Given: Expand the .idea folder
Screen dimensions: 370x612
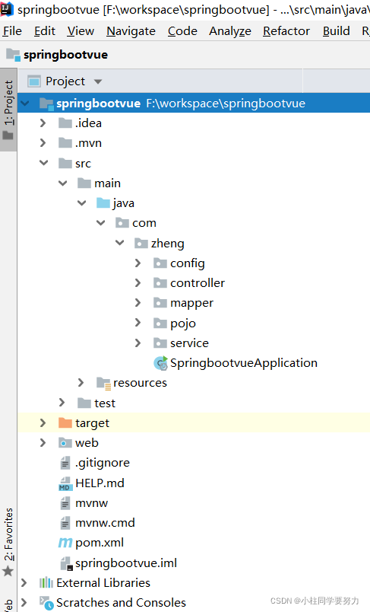Looking at the screenshot, I should [43, 123].
